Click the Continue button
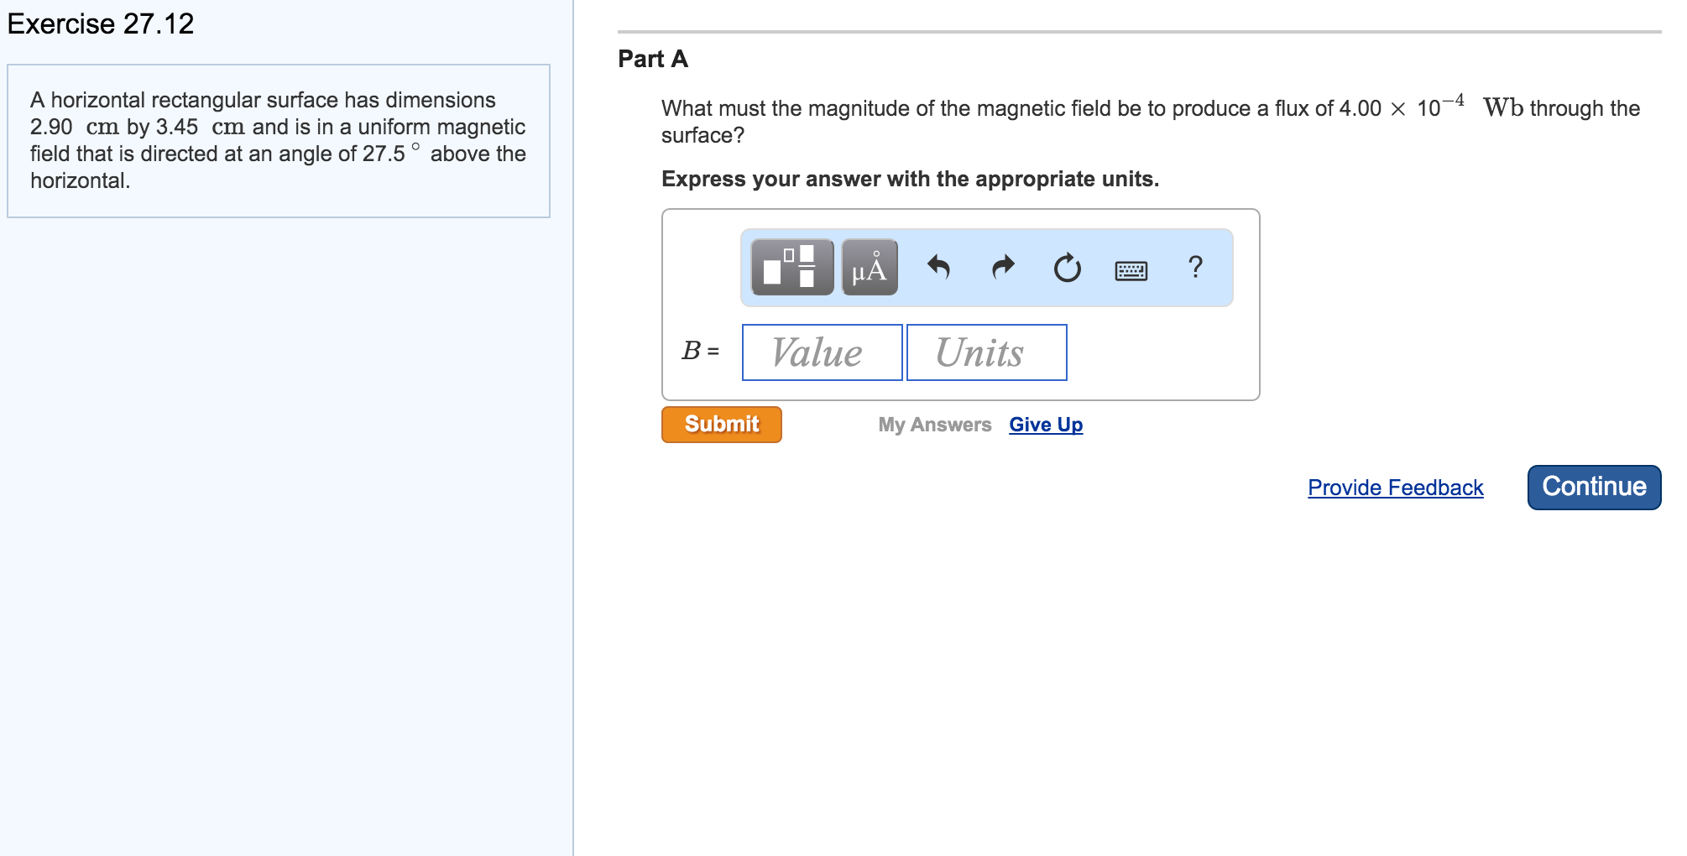 (1592, 486)
